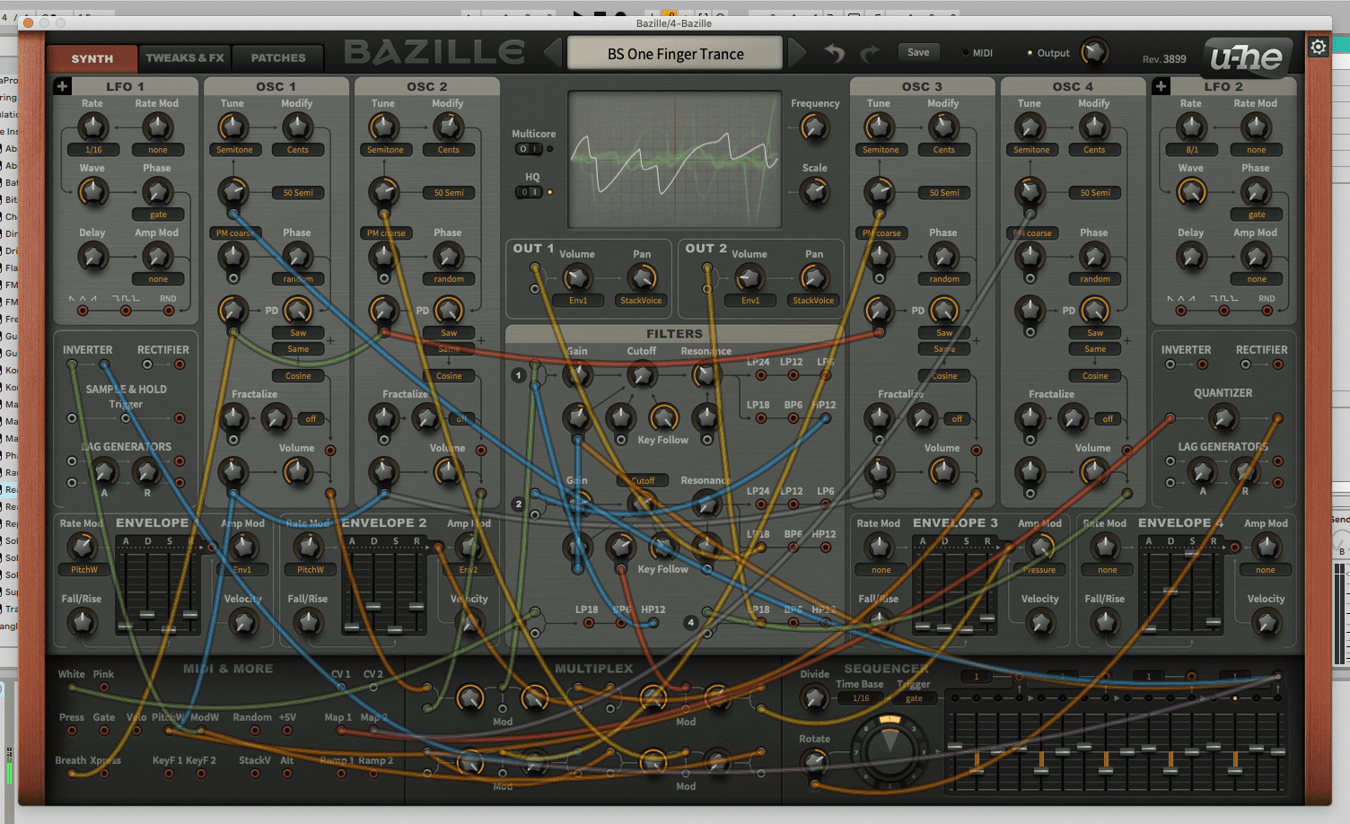Viewport: 1350px width, 824px height.
Task: Click the LFO 2 Delay knob
Action: pos(1191,257)
